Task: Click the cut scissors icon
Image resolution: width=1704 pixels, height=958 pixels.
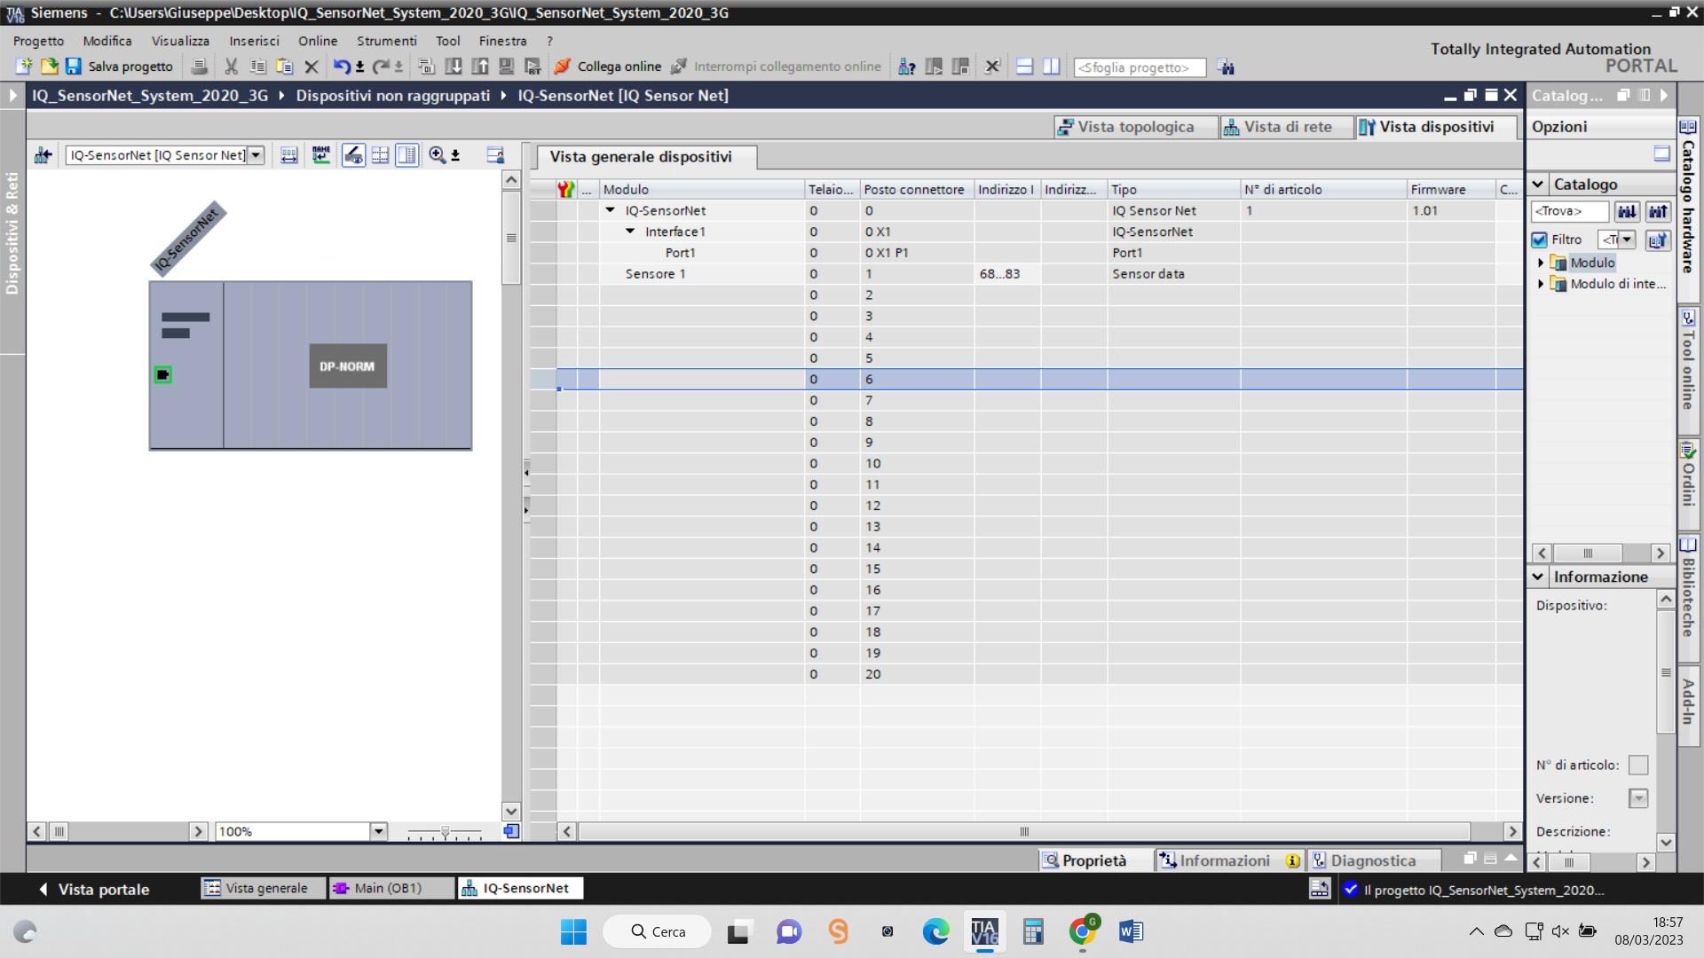Action: tap(231, 67)
